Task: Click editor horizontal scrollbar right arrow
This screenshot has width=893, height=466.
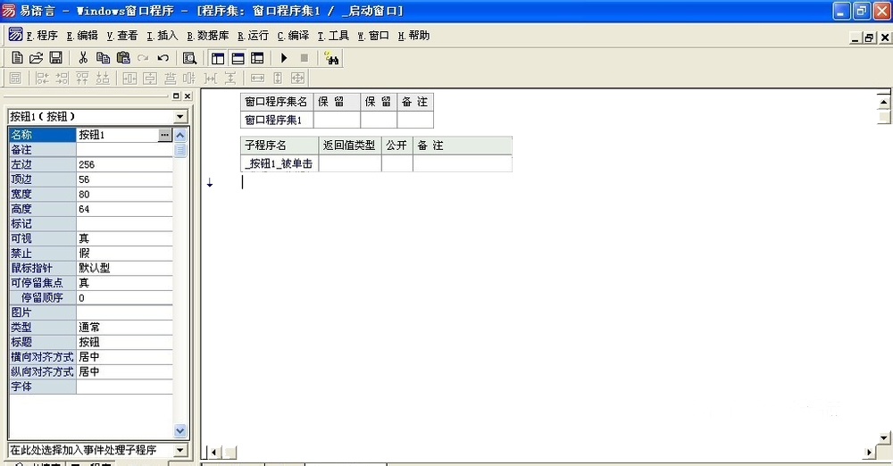Action: tap(869, 453)
